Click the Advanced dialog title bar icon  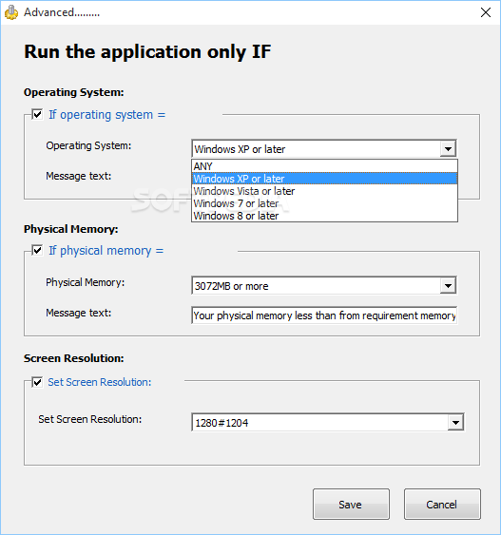11,12
